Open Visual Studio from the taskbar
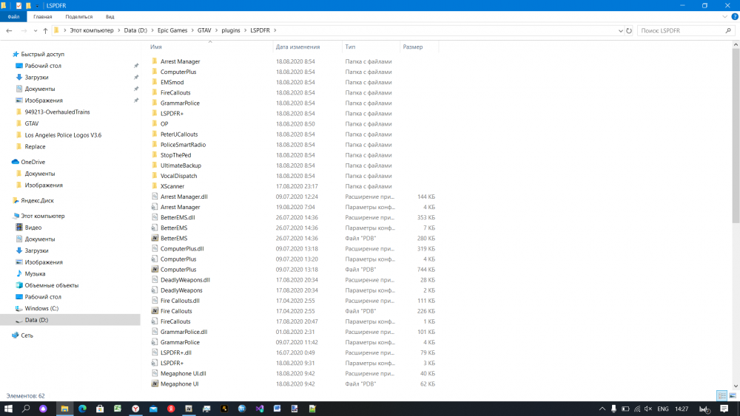 (x=259, y=409)
